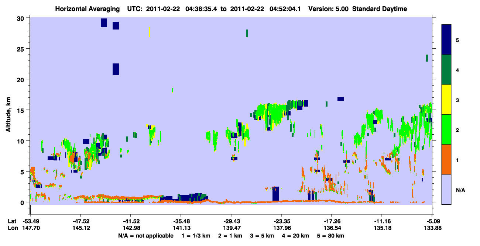Viewport: 480px width, 246px height.
Task: Click latitude value -11.16
Action: 382,221
